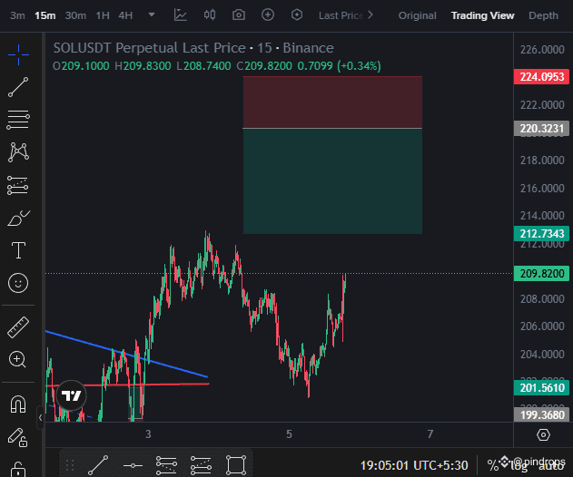Select the trend line drawing tool
573x477 pixels.
click(18, 87)
